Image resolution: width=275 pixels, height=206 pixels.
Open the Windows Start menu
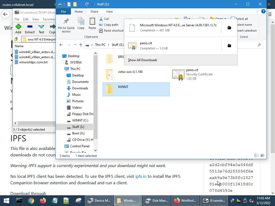tap(6, 201)
